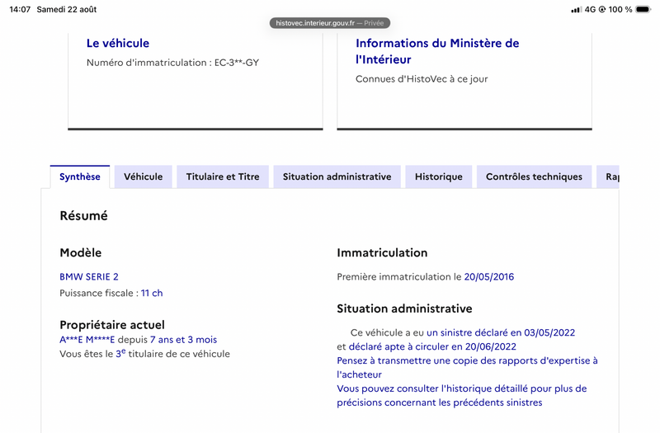Viewport: 660px width, 433px height.
Task: Select the Situation administrative tab
Action: point(337,176)
